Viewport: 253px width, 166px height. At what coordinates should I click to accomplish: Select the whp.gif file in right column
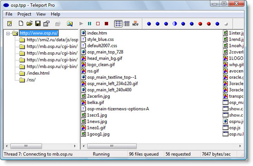pyautogui.click(x=236, y=64)
